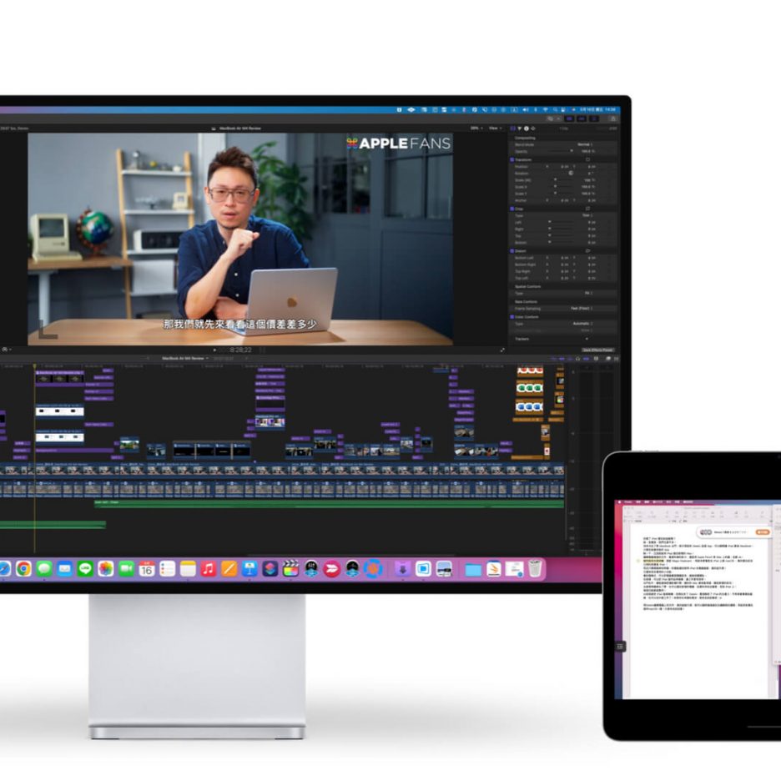The height and width of the screenshot is (781, 781).
Task: Open Keynote from the Dock
Action: 249,569
